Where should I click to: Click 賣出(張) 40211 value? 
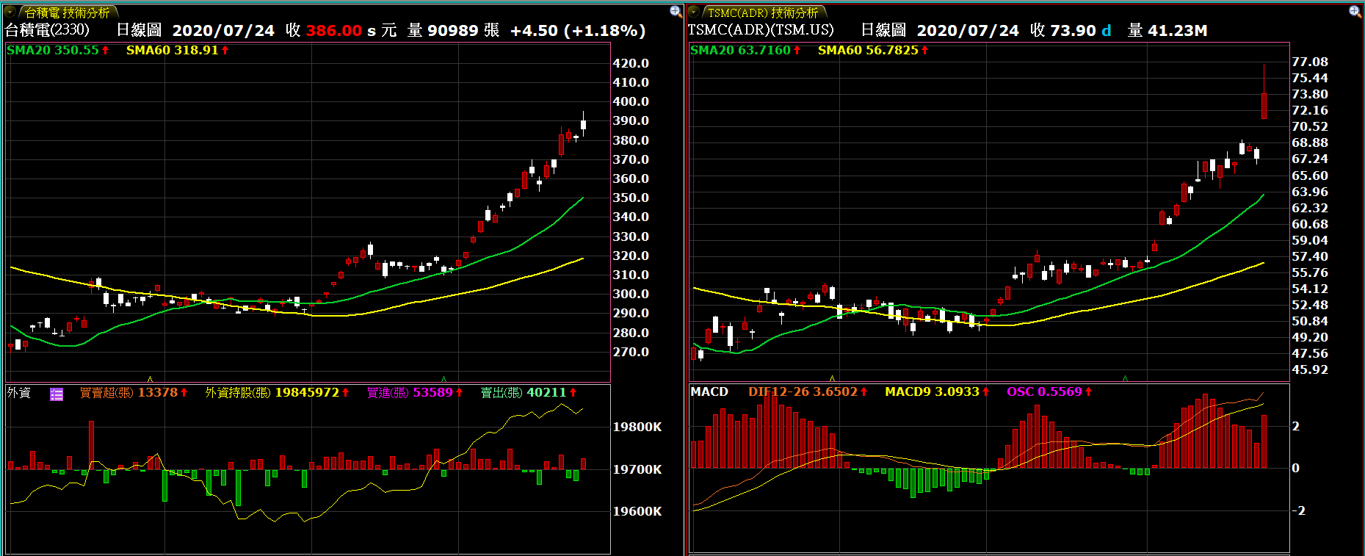pyautogui.click(x=524, y=393)
